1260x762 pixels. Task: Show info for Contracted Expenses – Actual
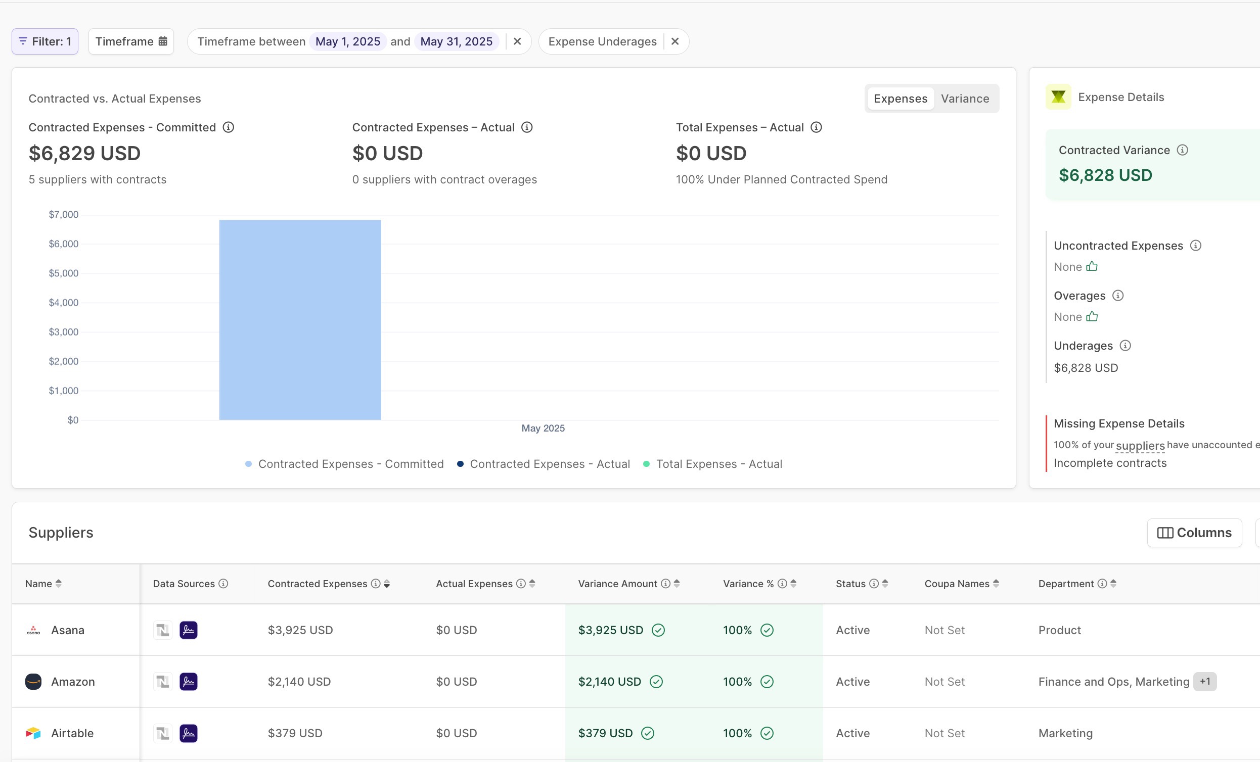[x=527, y=127]
